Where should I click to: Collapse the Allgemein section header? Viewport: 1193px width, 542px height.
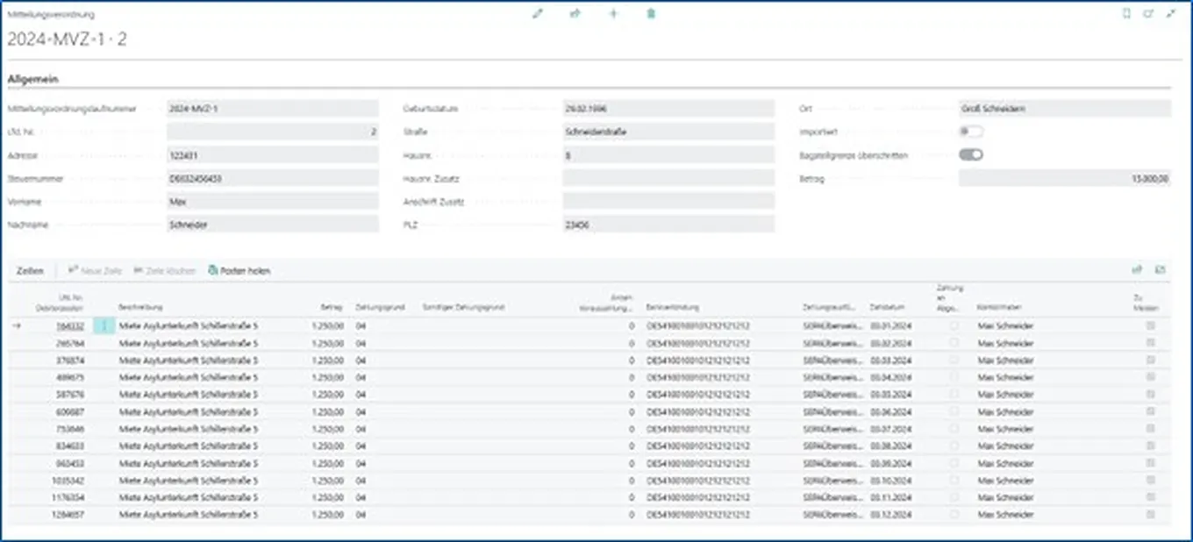pyautogui.click(x=33, y=79)
